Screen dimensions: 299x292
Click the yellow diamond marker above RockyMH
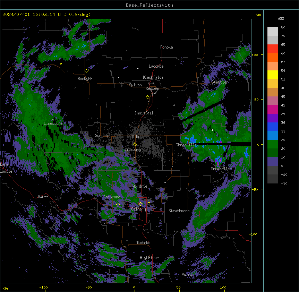coord(87,70)
